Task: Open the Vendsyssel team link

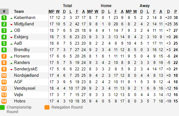Action: 25,88
